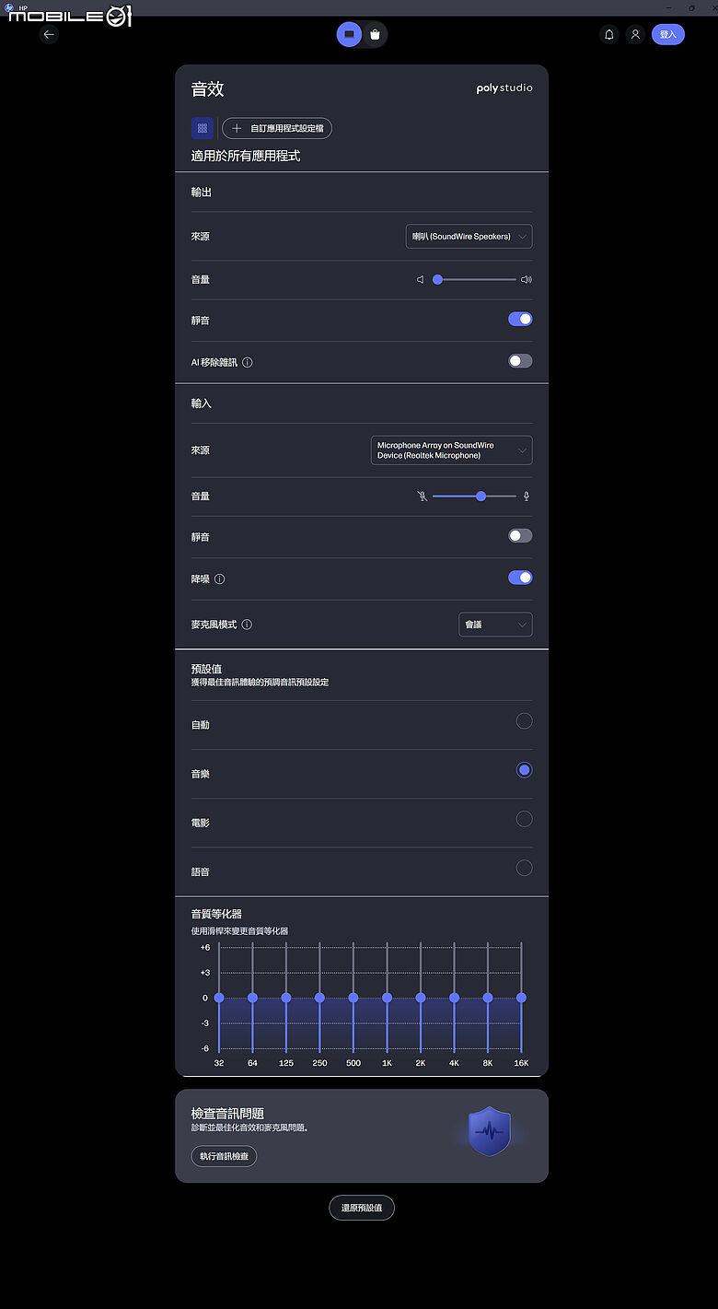Open the Microphone Array input source dropdown

coord(451,450)
